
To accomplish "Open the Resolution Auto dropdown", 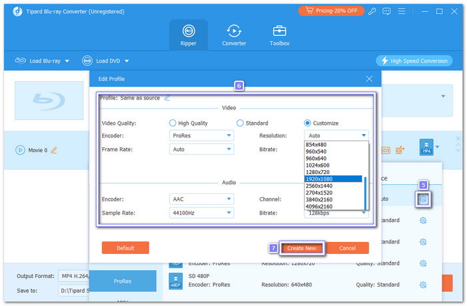I will pos(336,135).
